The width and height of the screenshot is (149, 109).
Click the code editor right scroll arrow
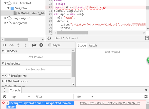pyautogui.click(x=144, y=33)
